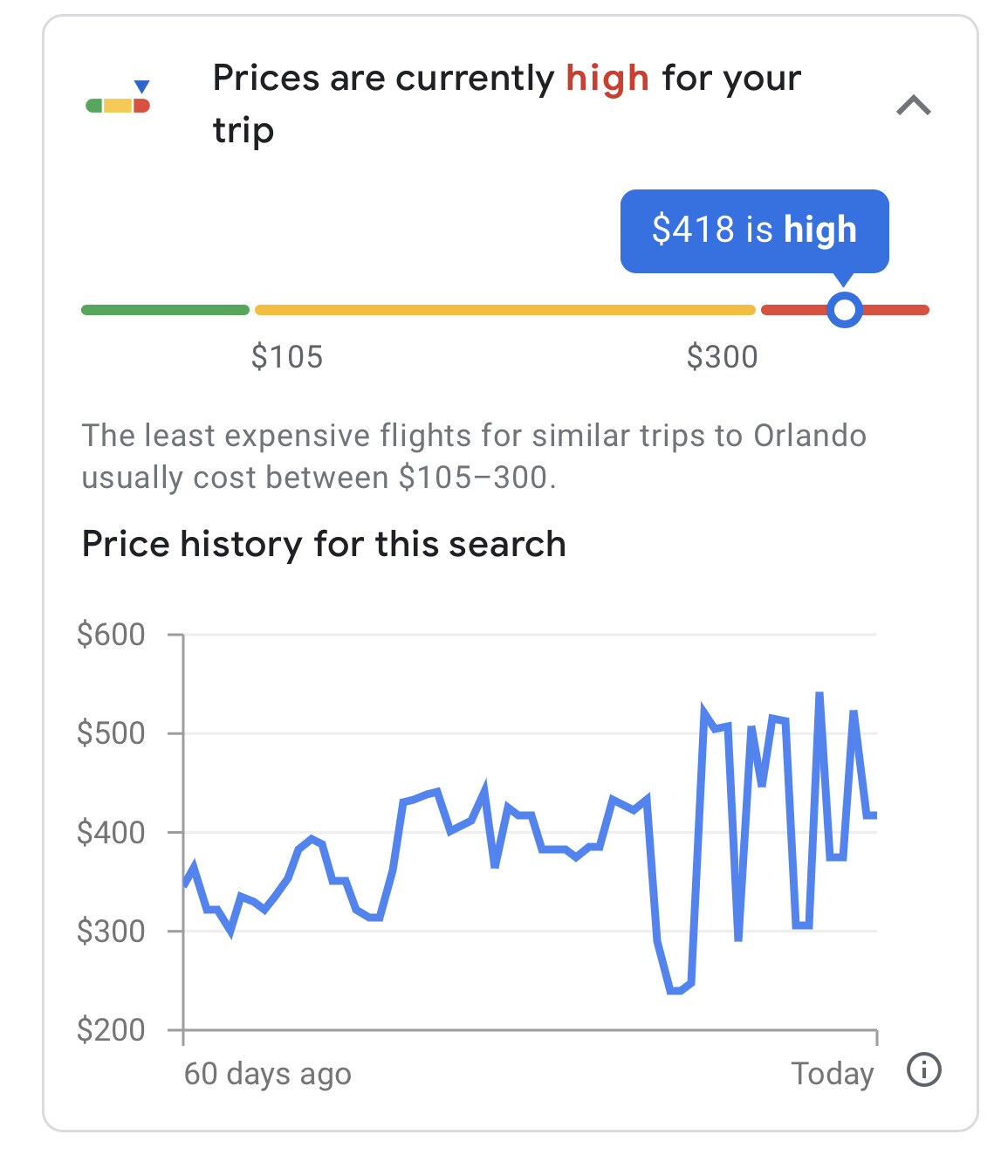This screenshot has width=1001, height=1162.
Task: Click the chart's lowest price dip
Action: click(675, 991)
